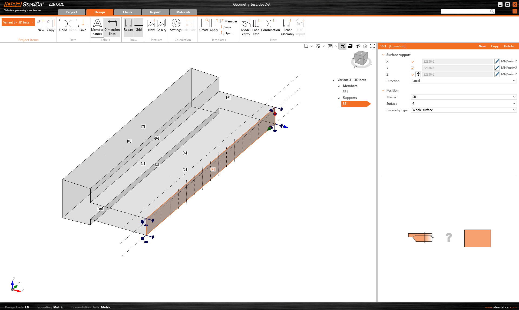
Task: Switch to solid view mode
Action: pos(350,46)
